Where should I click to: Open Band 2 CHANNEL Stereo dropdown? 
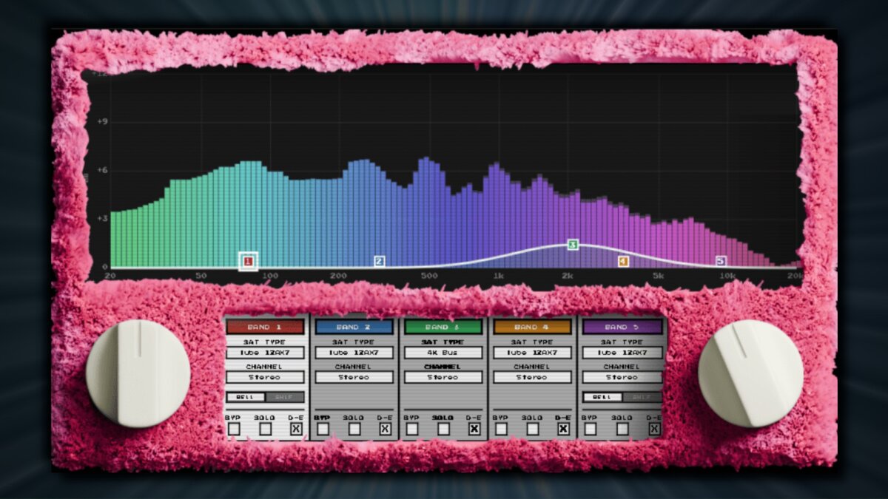pos(354,377)
